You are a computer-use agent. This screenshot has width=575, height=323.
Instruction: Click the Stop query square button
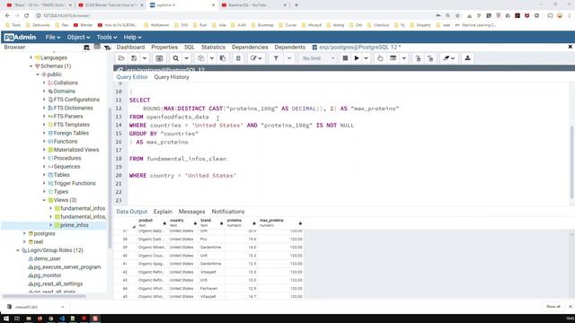(345, 58)
